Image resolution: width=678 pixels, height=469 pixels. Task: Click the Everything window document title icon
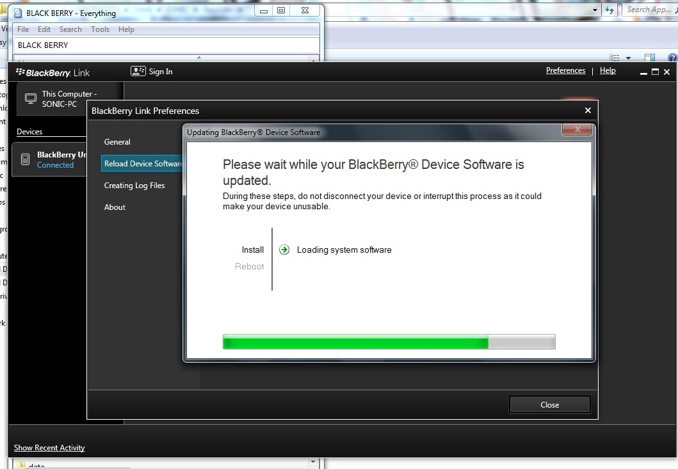[18, 13]
